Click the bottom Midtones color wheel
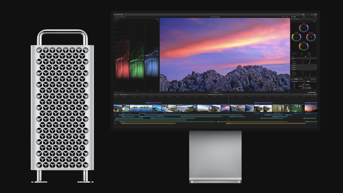343x193 pixels. click(304, 46)
